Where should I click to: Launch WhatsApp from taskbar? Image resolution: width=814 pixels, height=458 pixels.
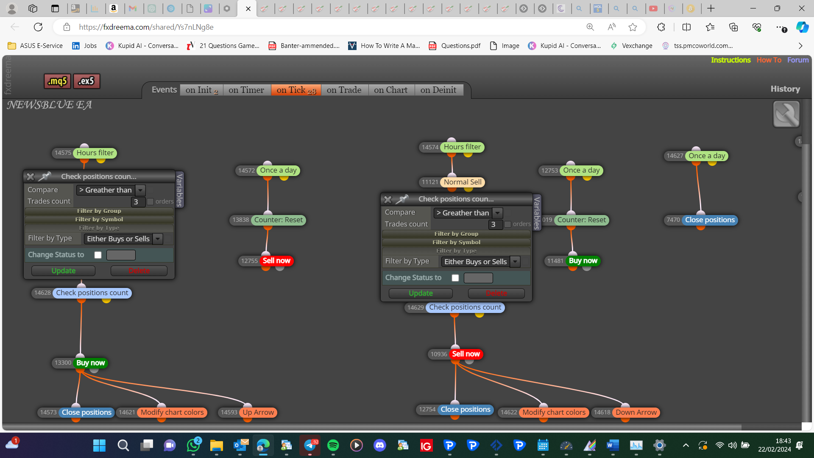pyautogui.click(x=193, y=445)
